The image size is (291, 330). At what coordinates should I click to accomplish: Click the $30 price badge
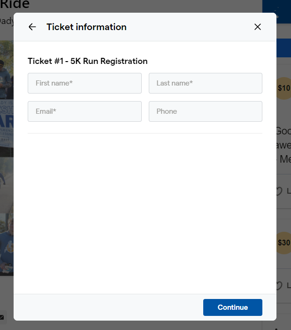[x=283, y=243]
